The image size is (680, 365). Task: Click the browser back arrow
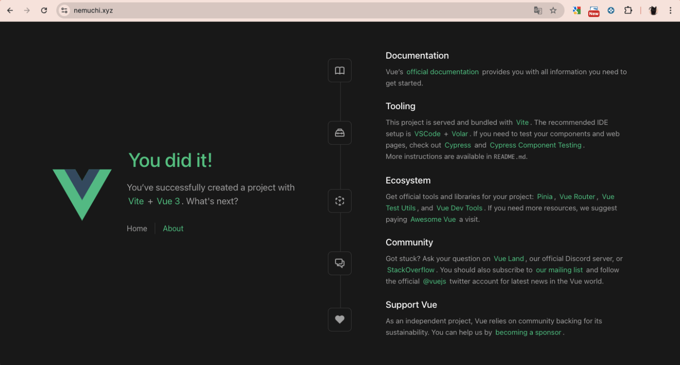(10, 10)
